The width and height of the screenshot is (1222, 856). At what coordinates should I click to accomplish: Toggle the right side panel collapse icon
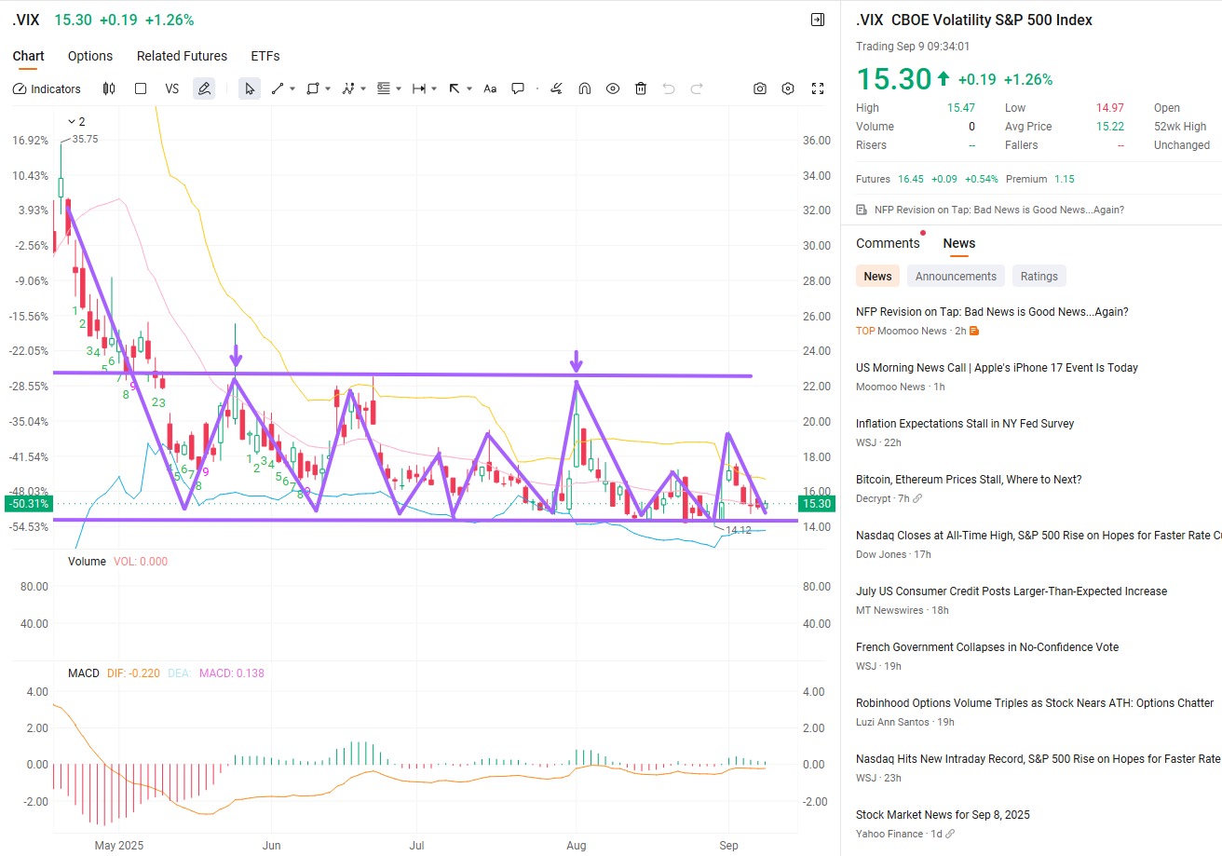(818, 20)
